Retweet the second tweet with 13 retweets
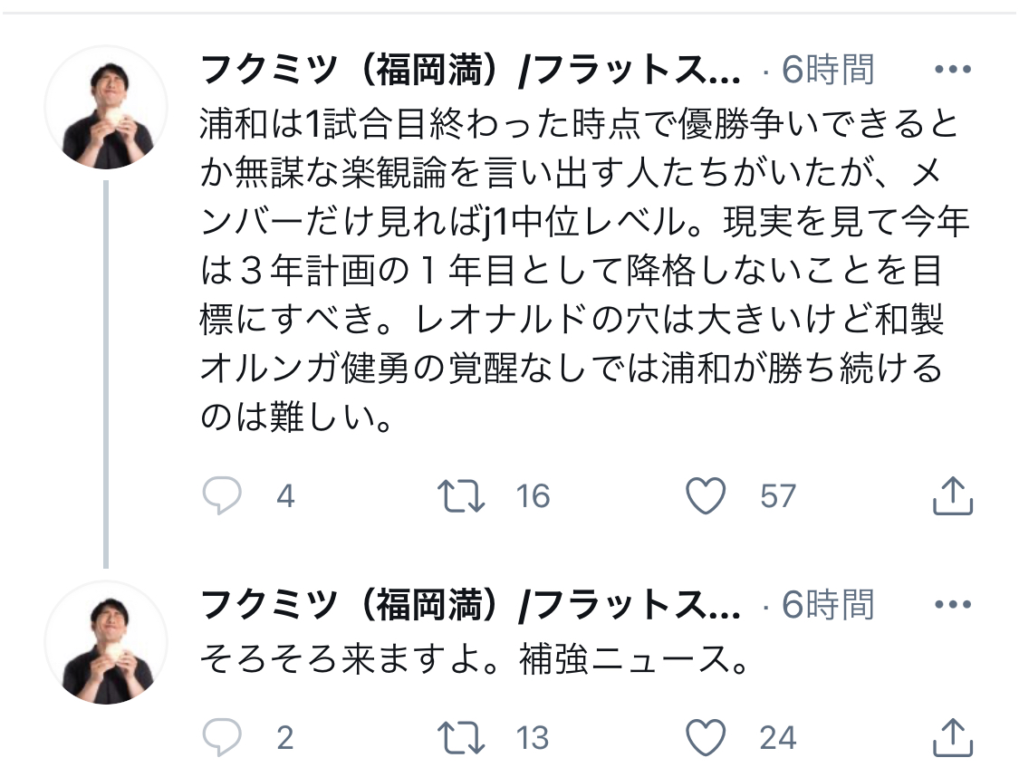 click(x=461, y=737)
